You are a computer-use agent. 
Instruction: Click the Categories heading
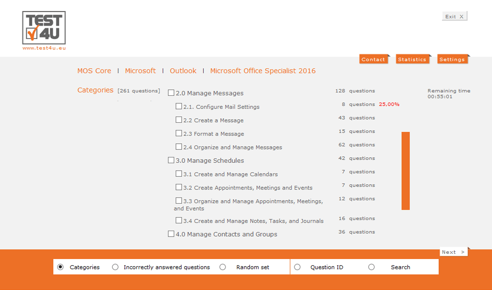tap(95, 90)
